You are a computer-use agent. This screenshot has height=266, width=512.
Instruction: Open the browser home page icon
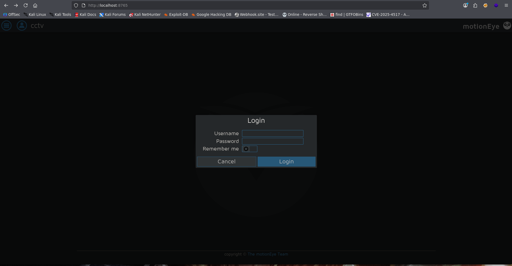click(x=35, y=5)
